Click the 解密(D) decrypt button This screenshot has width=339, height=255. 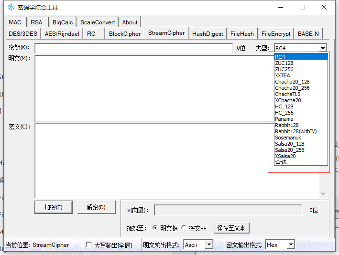[x=96, y=207]
